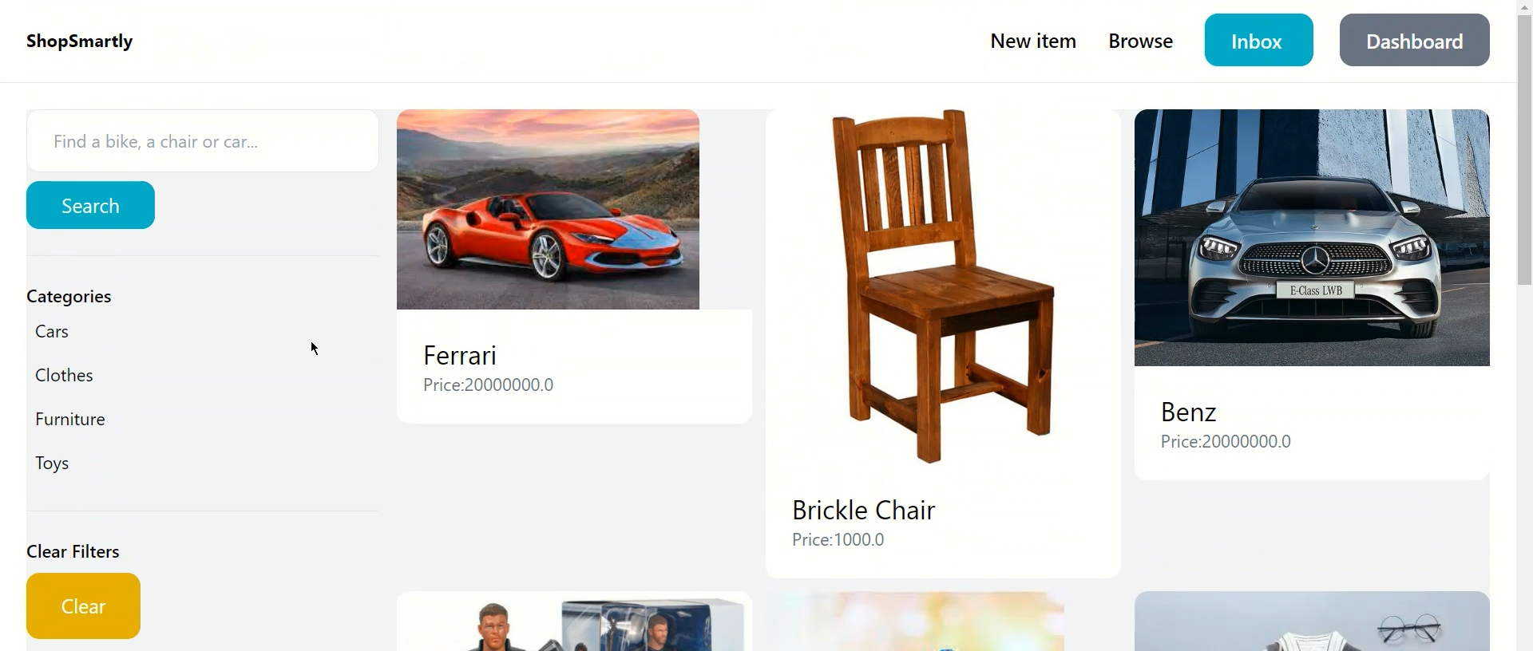
Task: Open the wooden Brickle Chair image
Action: (x=943, y=286)
